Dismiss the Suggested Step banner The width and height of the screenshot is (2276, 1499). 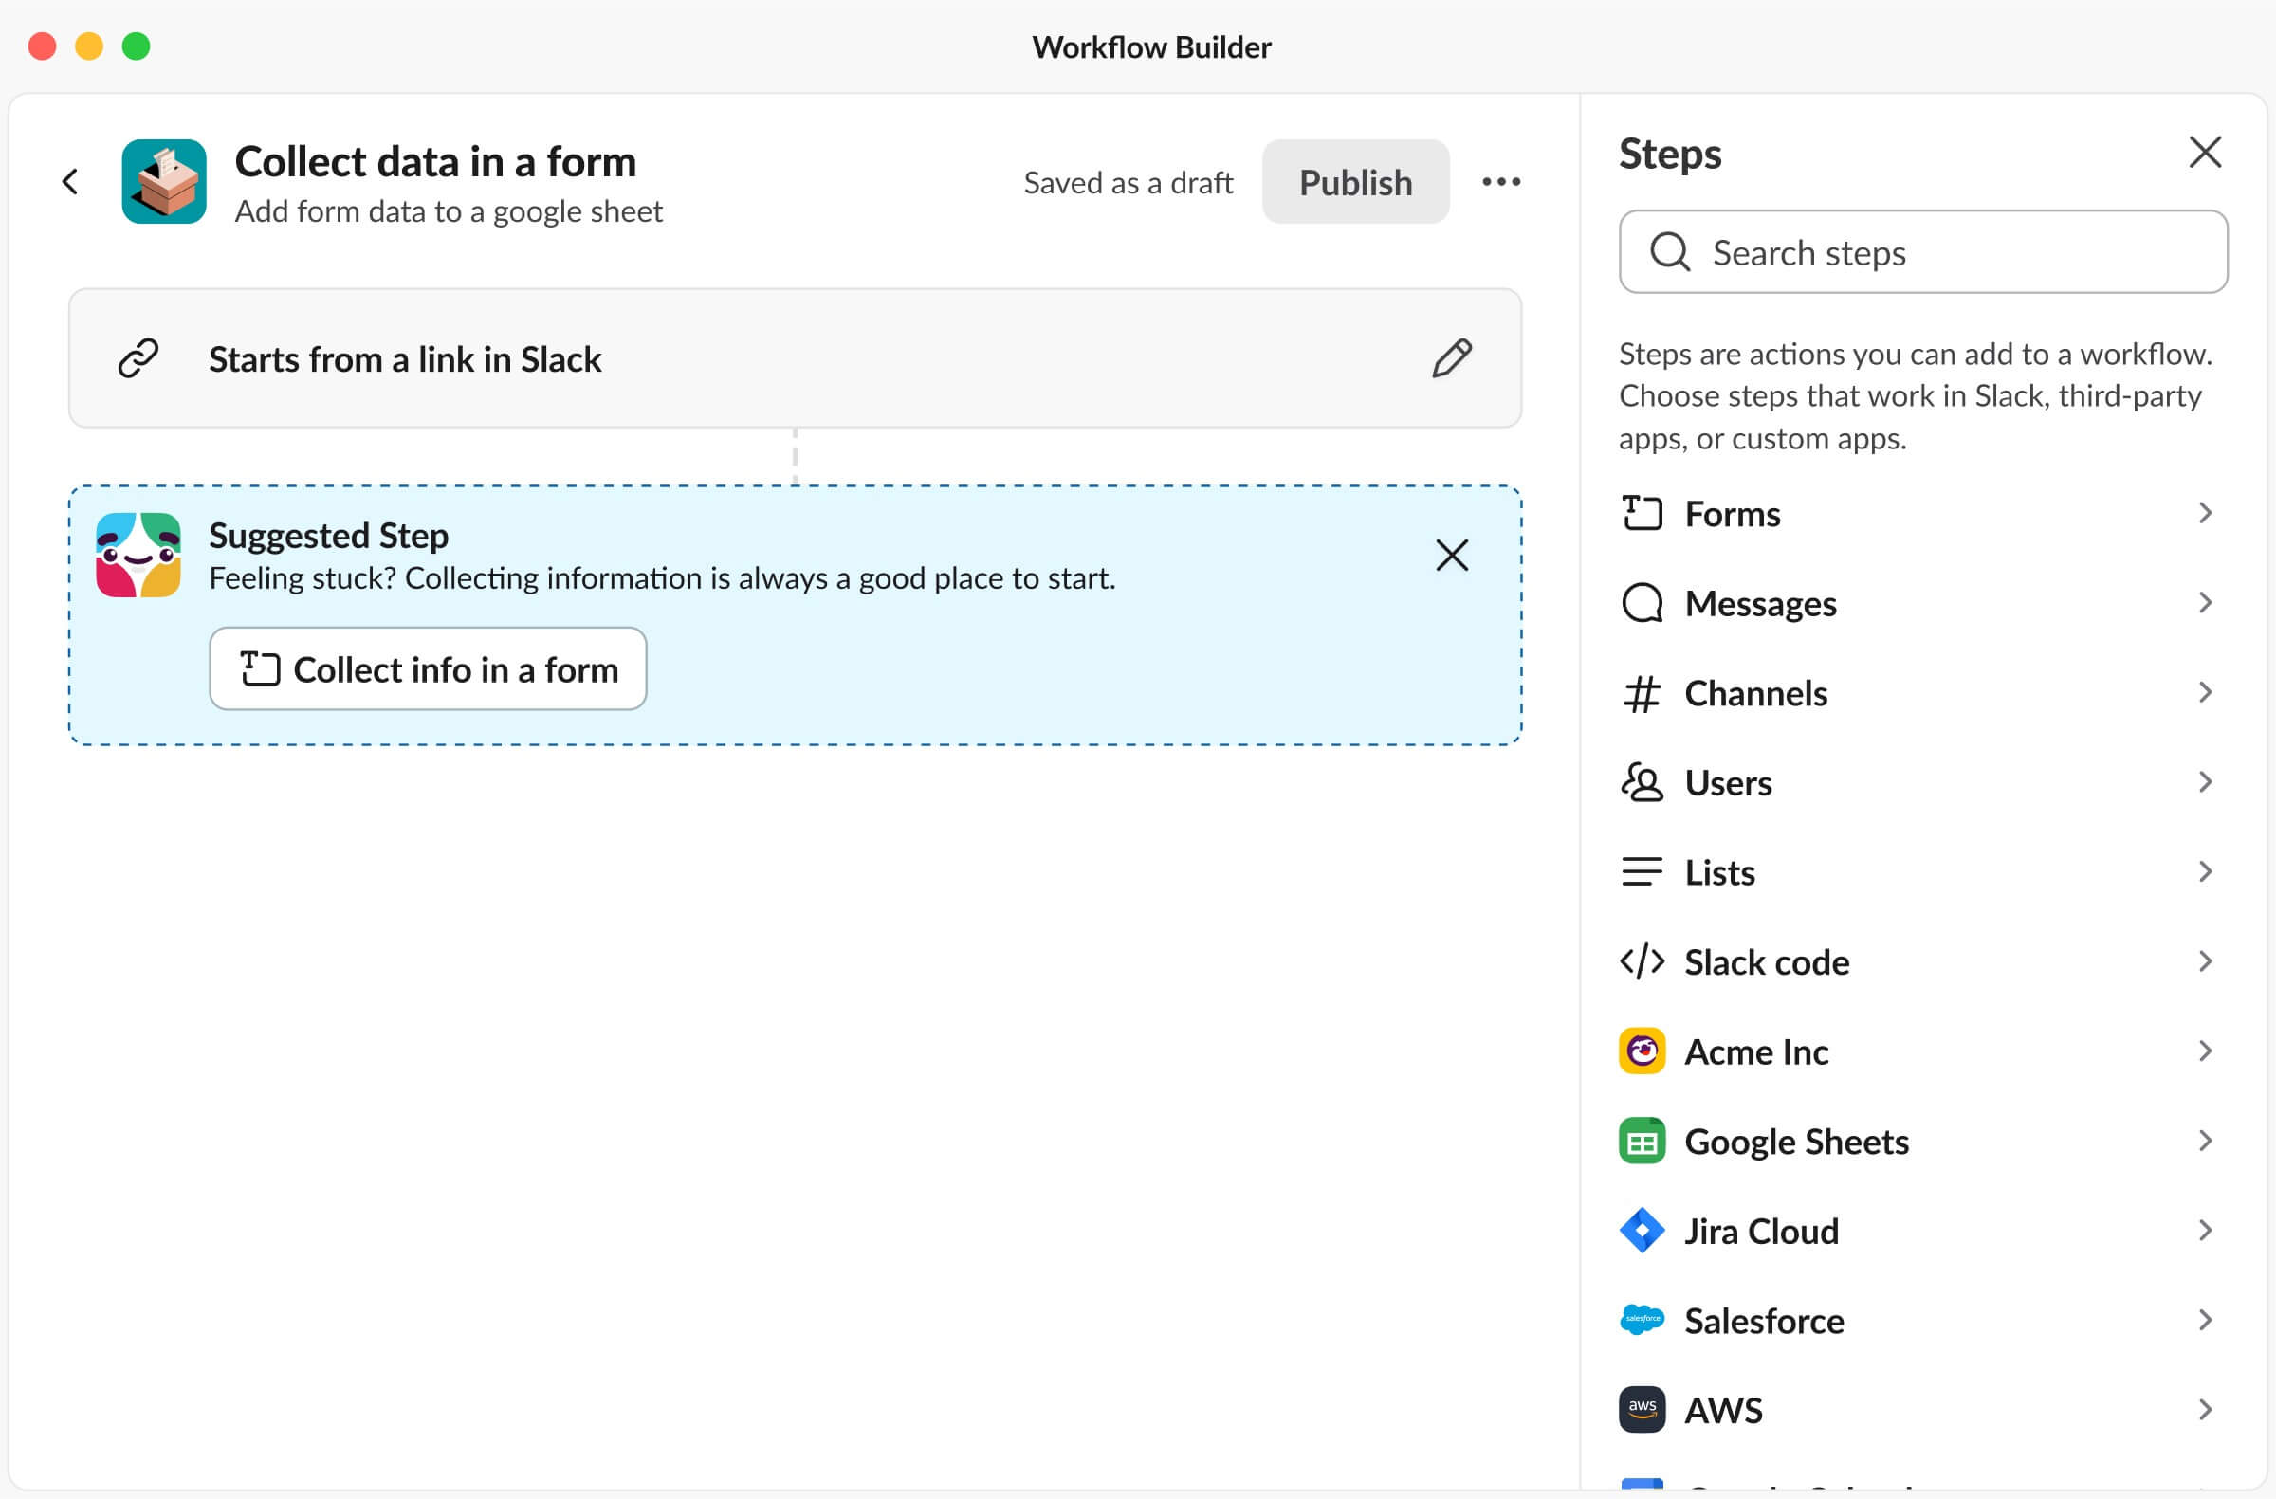1451,556
